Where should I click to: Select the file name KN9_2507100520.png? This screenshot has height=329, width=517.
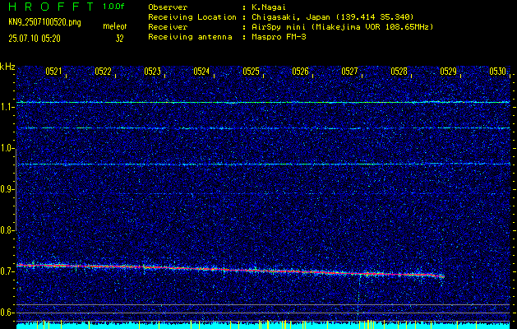(x=44, y=22)
